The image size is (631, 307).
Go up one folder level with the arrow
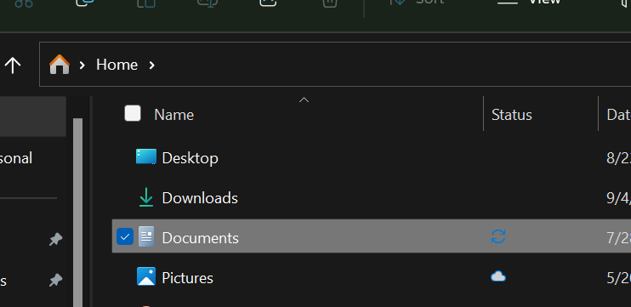point(13,65)
